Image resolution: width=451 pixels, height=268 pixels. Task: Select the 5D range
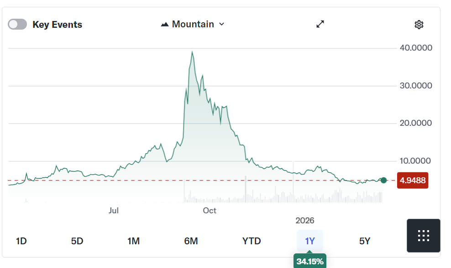pos(77,241)
